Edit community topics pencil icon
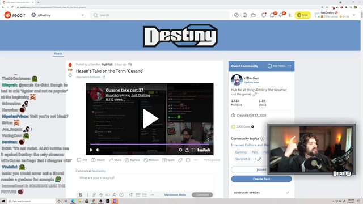363x204 pixels. pos(259,159)
